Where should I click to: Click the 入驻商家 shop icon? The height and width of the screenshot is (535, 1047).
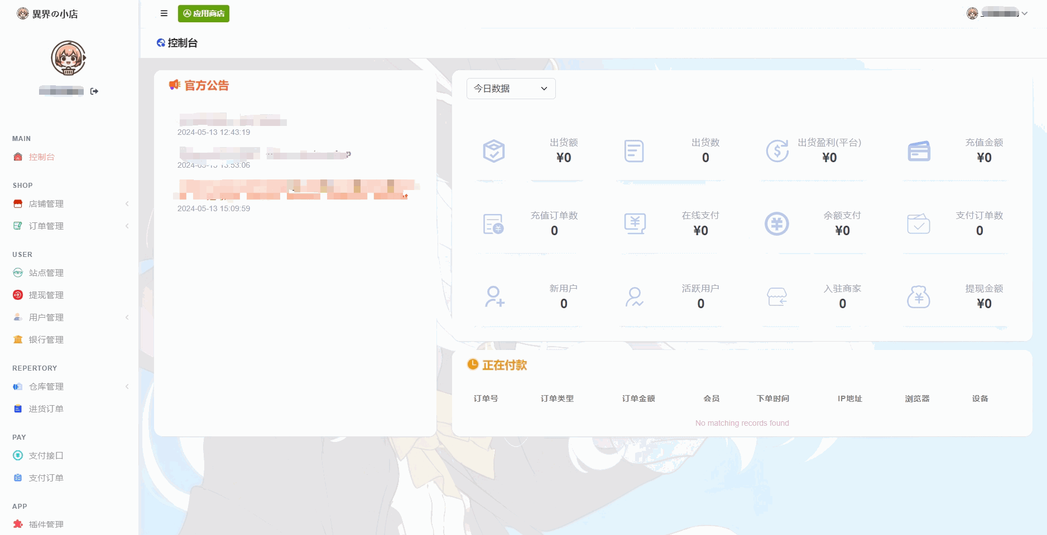(777, 297)
